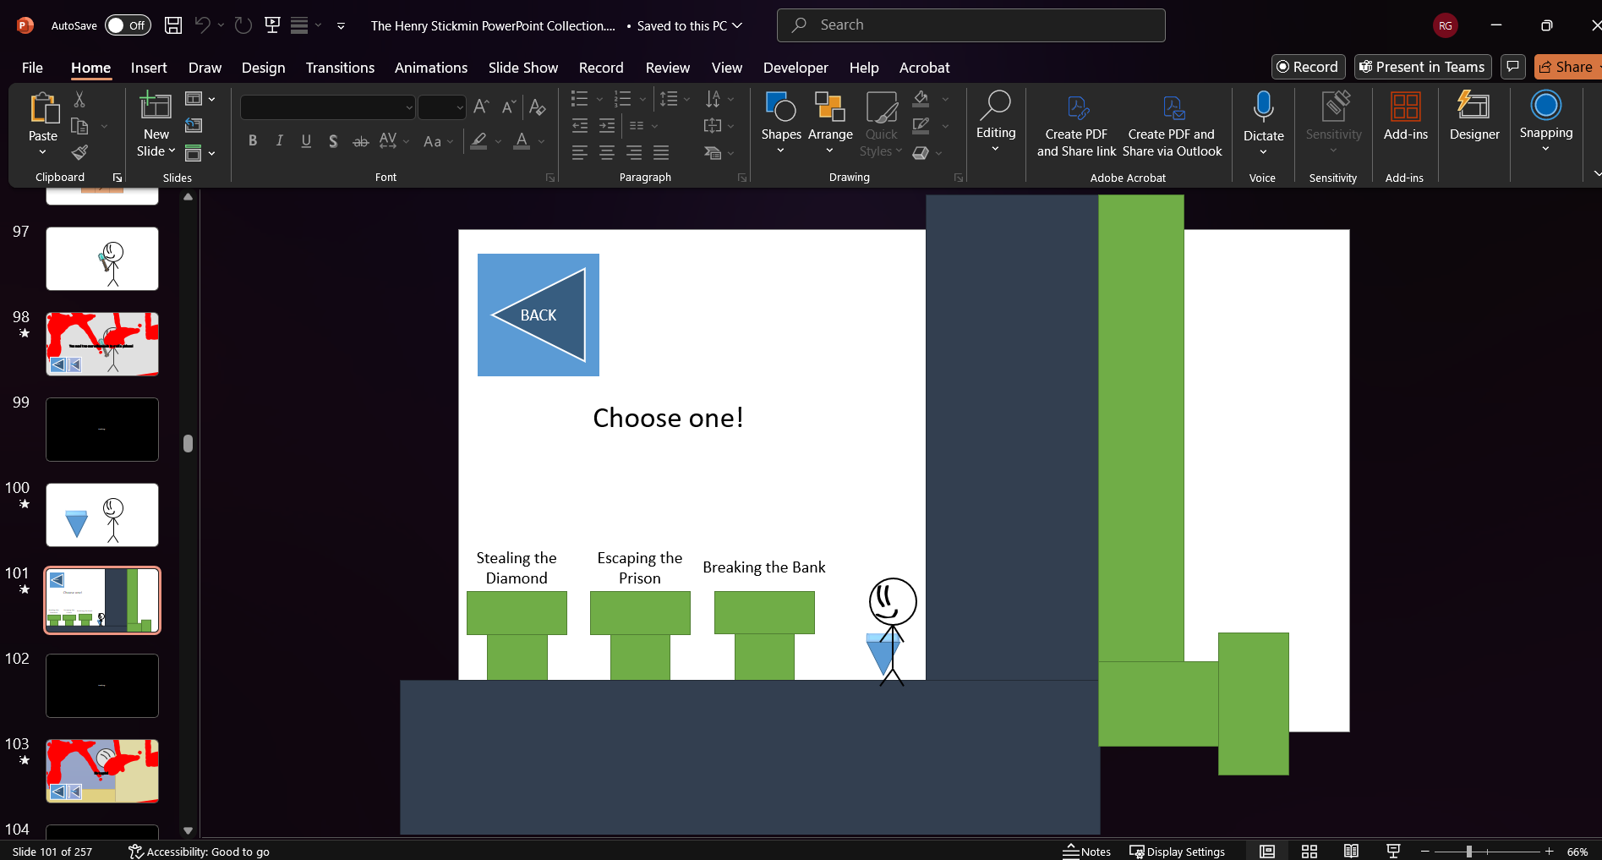The height and width of the screenshot is (860, 1602).
Task: Open font color picker A
Action: [522, 141]
